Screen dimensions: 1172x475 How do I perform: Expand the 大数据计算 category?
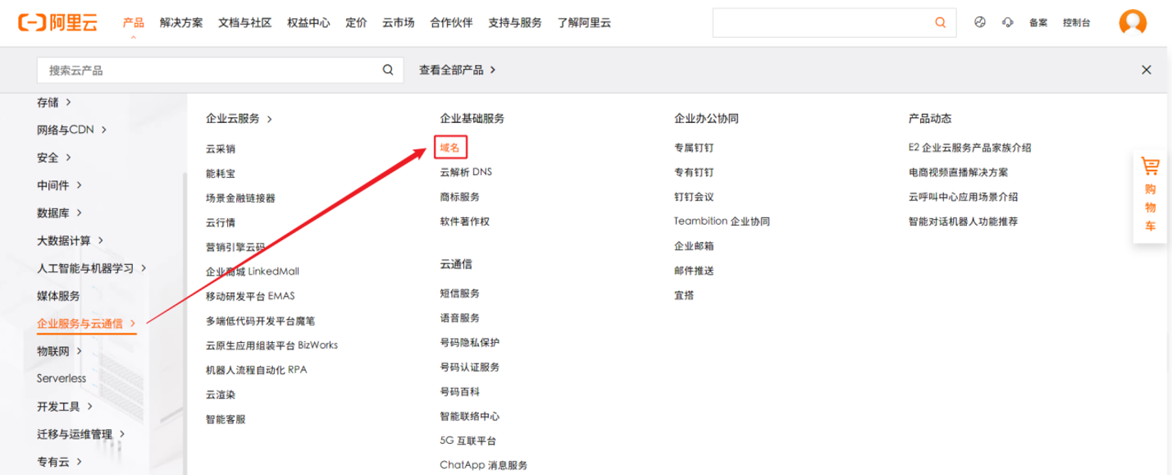71,240
